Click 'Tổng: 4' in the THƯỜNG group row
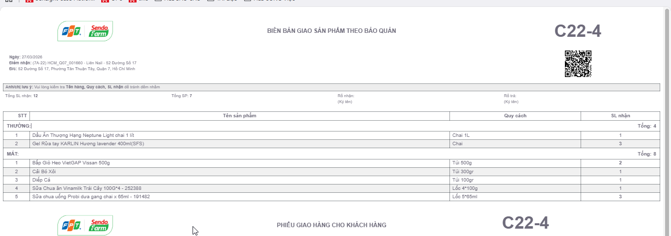This screenshot has width=671, height=236. point(647,126)
